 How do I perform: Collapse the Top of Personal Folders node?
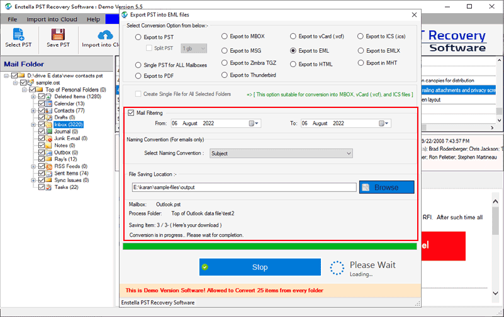[x=23, y=90]
